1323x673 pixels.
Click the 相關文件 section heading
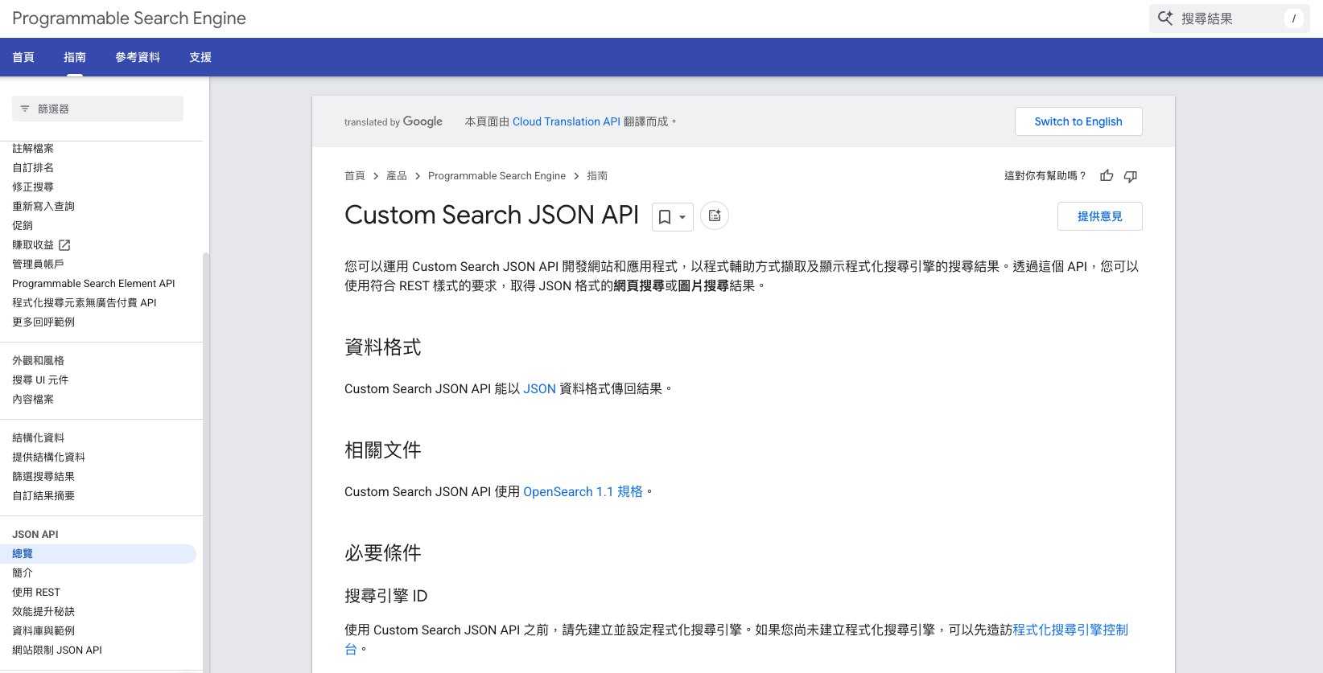pyautogui.click(x=383, y=450)
